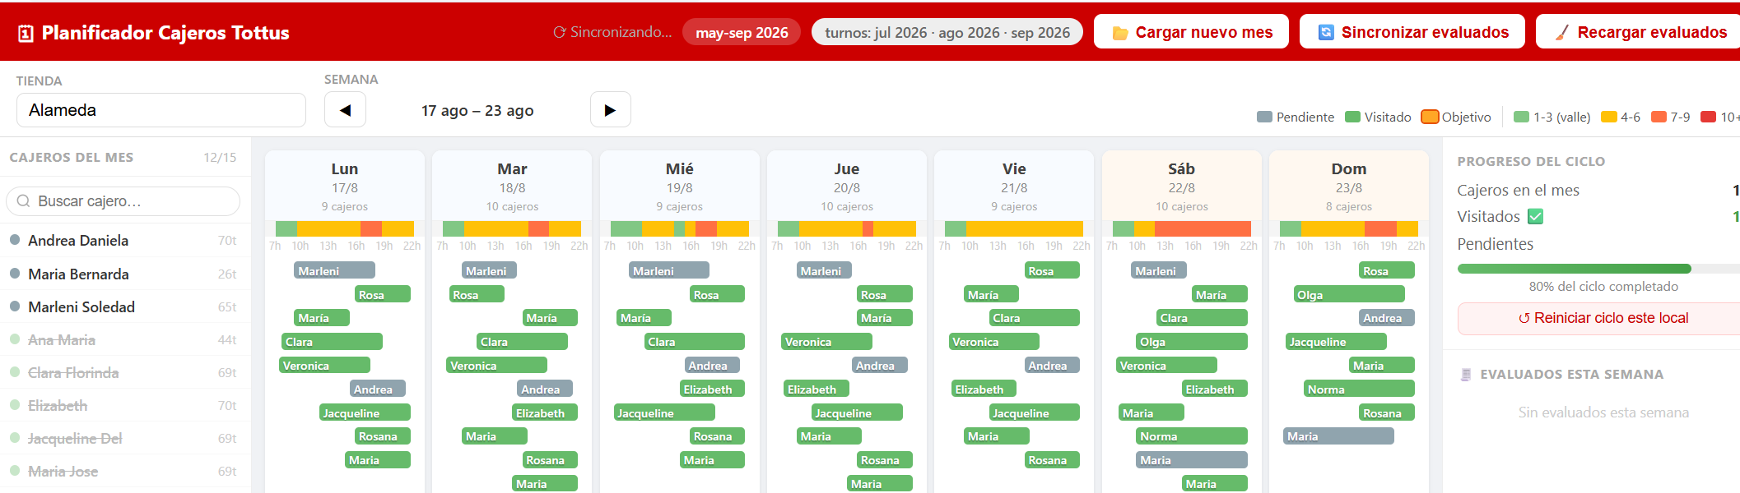
Task: Select the Sáb 22/8 day column header
Action: (x=1181, y=186)
